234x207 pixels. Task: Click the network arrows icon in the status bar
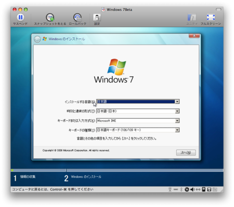(198, 189)
